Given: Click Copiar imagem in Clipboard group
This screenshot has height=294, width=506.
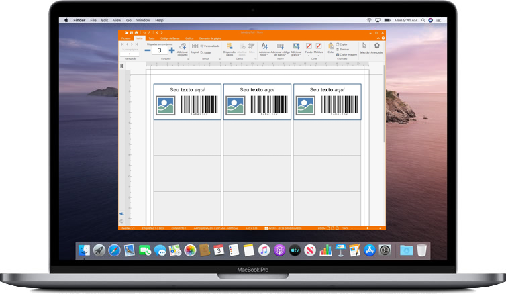Looking at the screenshot, I should coord(346,54).
